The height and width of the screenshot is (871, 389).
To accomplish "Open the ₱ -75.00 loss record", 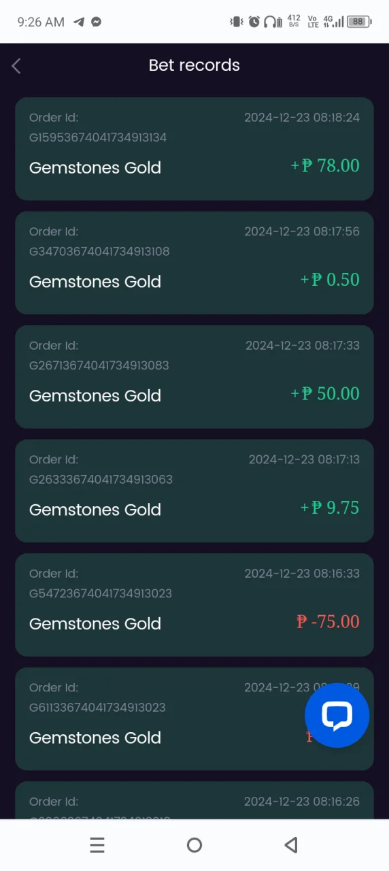I will 194,605.
